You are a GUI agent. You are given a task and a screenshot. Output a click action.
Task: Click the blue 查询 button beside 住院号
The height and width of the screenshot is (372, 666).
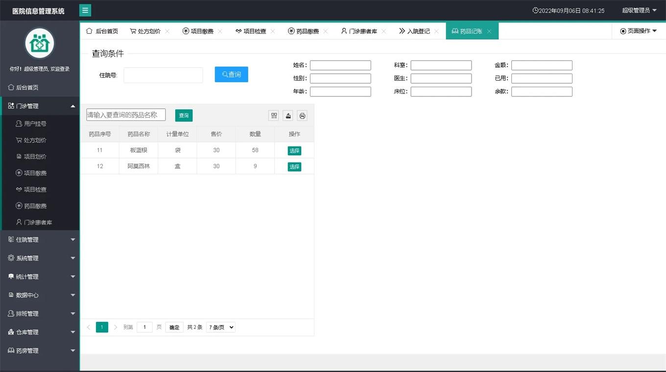coord(232,74)
